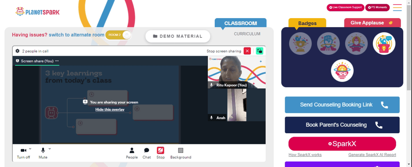The height and width of the screenshot is (167, 412).
Task: Switch to the CLASSROOM tab
Action: pos(241,23)
